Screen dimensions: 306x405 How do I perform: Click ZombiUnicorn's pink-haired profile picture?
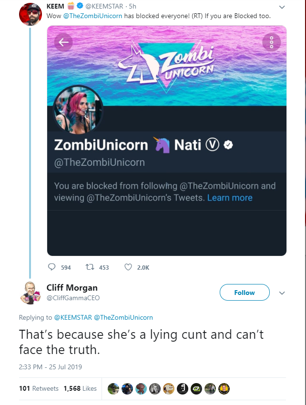point(78,110)
